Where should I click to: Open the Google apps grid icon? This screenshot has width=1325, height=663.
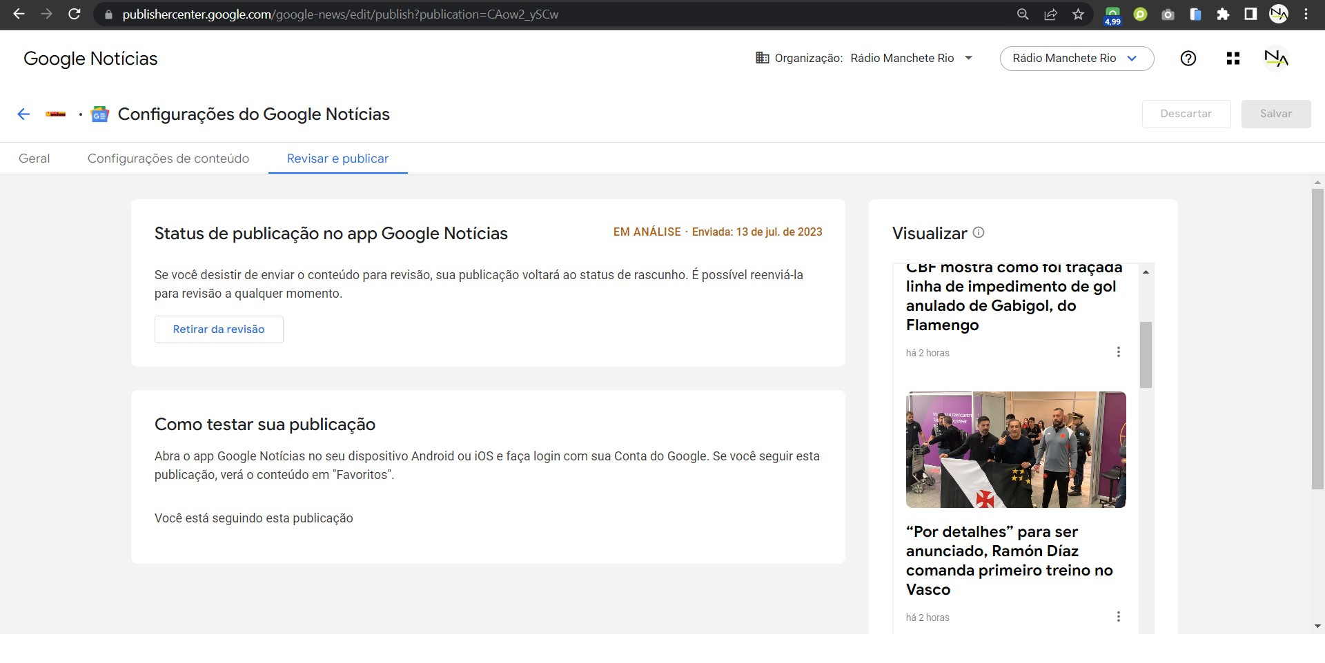click(1233, 59)
